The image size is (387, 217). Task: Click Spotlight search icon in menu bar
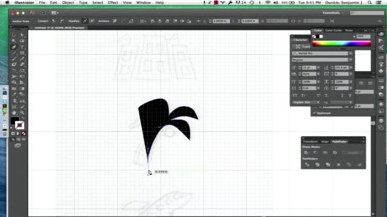pyautogui.click(x=369, y=2)
